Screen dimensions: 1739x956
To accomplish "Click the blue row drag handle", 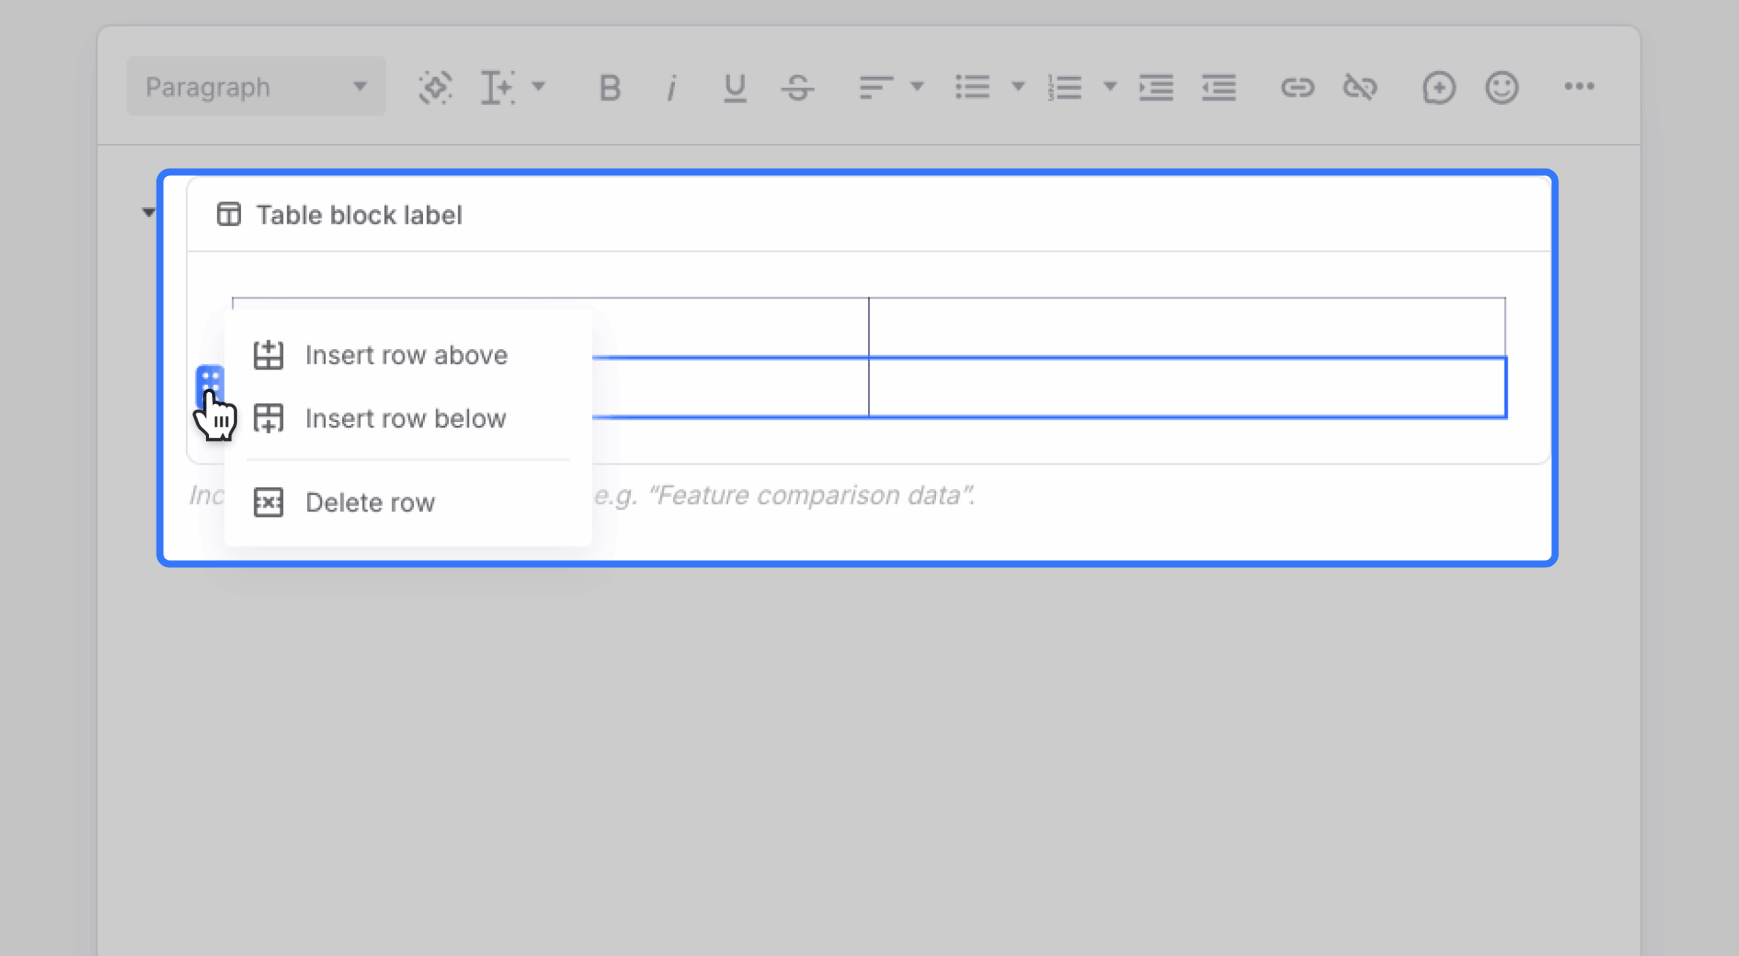I will [210, 384].
